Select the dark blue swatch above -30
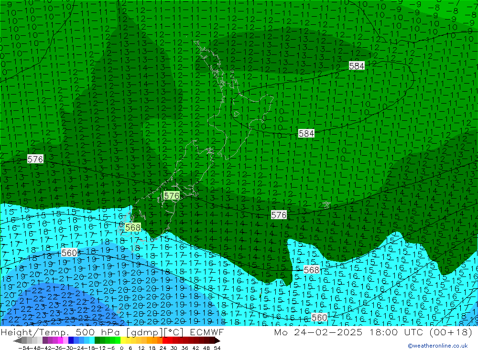 71,340
